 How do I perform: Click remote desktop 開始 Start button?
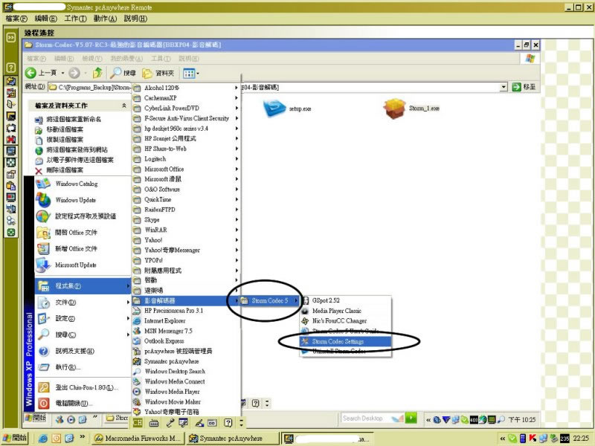tap(35, 418)
